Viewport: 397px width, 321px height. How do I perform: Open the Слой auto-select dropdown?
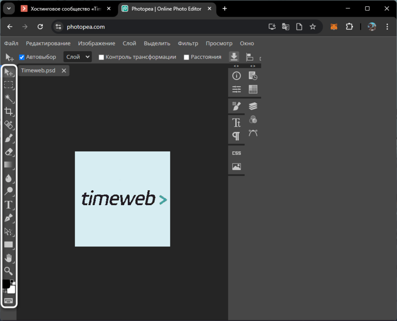coord(77,57)
